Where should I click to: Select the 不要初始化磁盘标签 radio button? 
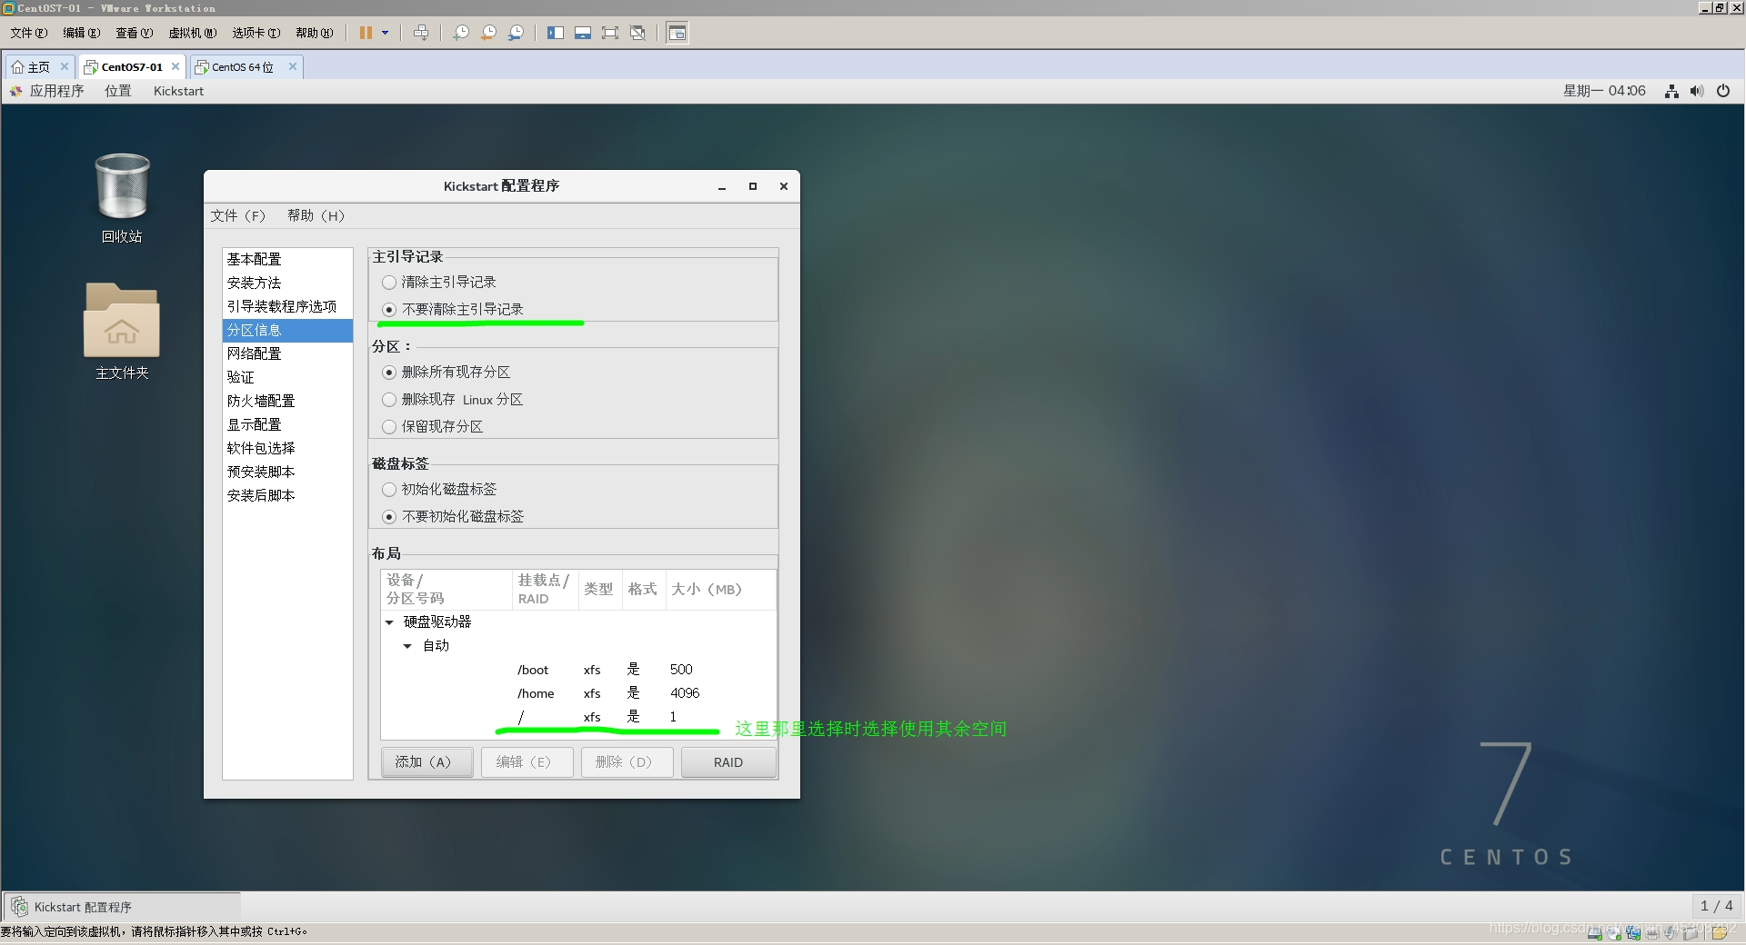click(x=389, y=517)
